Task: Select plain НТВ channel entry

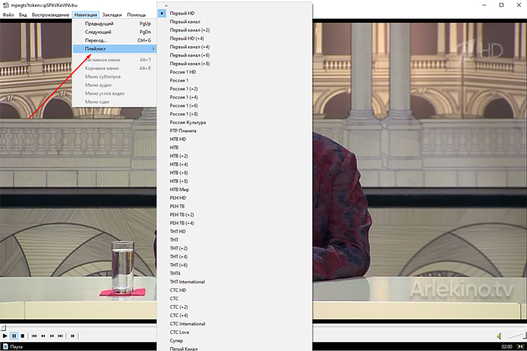Action: click(x=234, y=147)
